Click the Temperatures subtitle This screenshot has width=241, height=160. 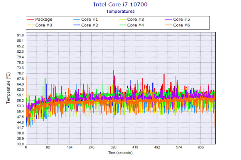pos(120,12)
